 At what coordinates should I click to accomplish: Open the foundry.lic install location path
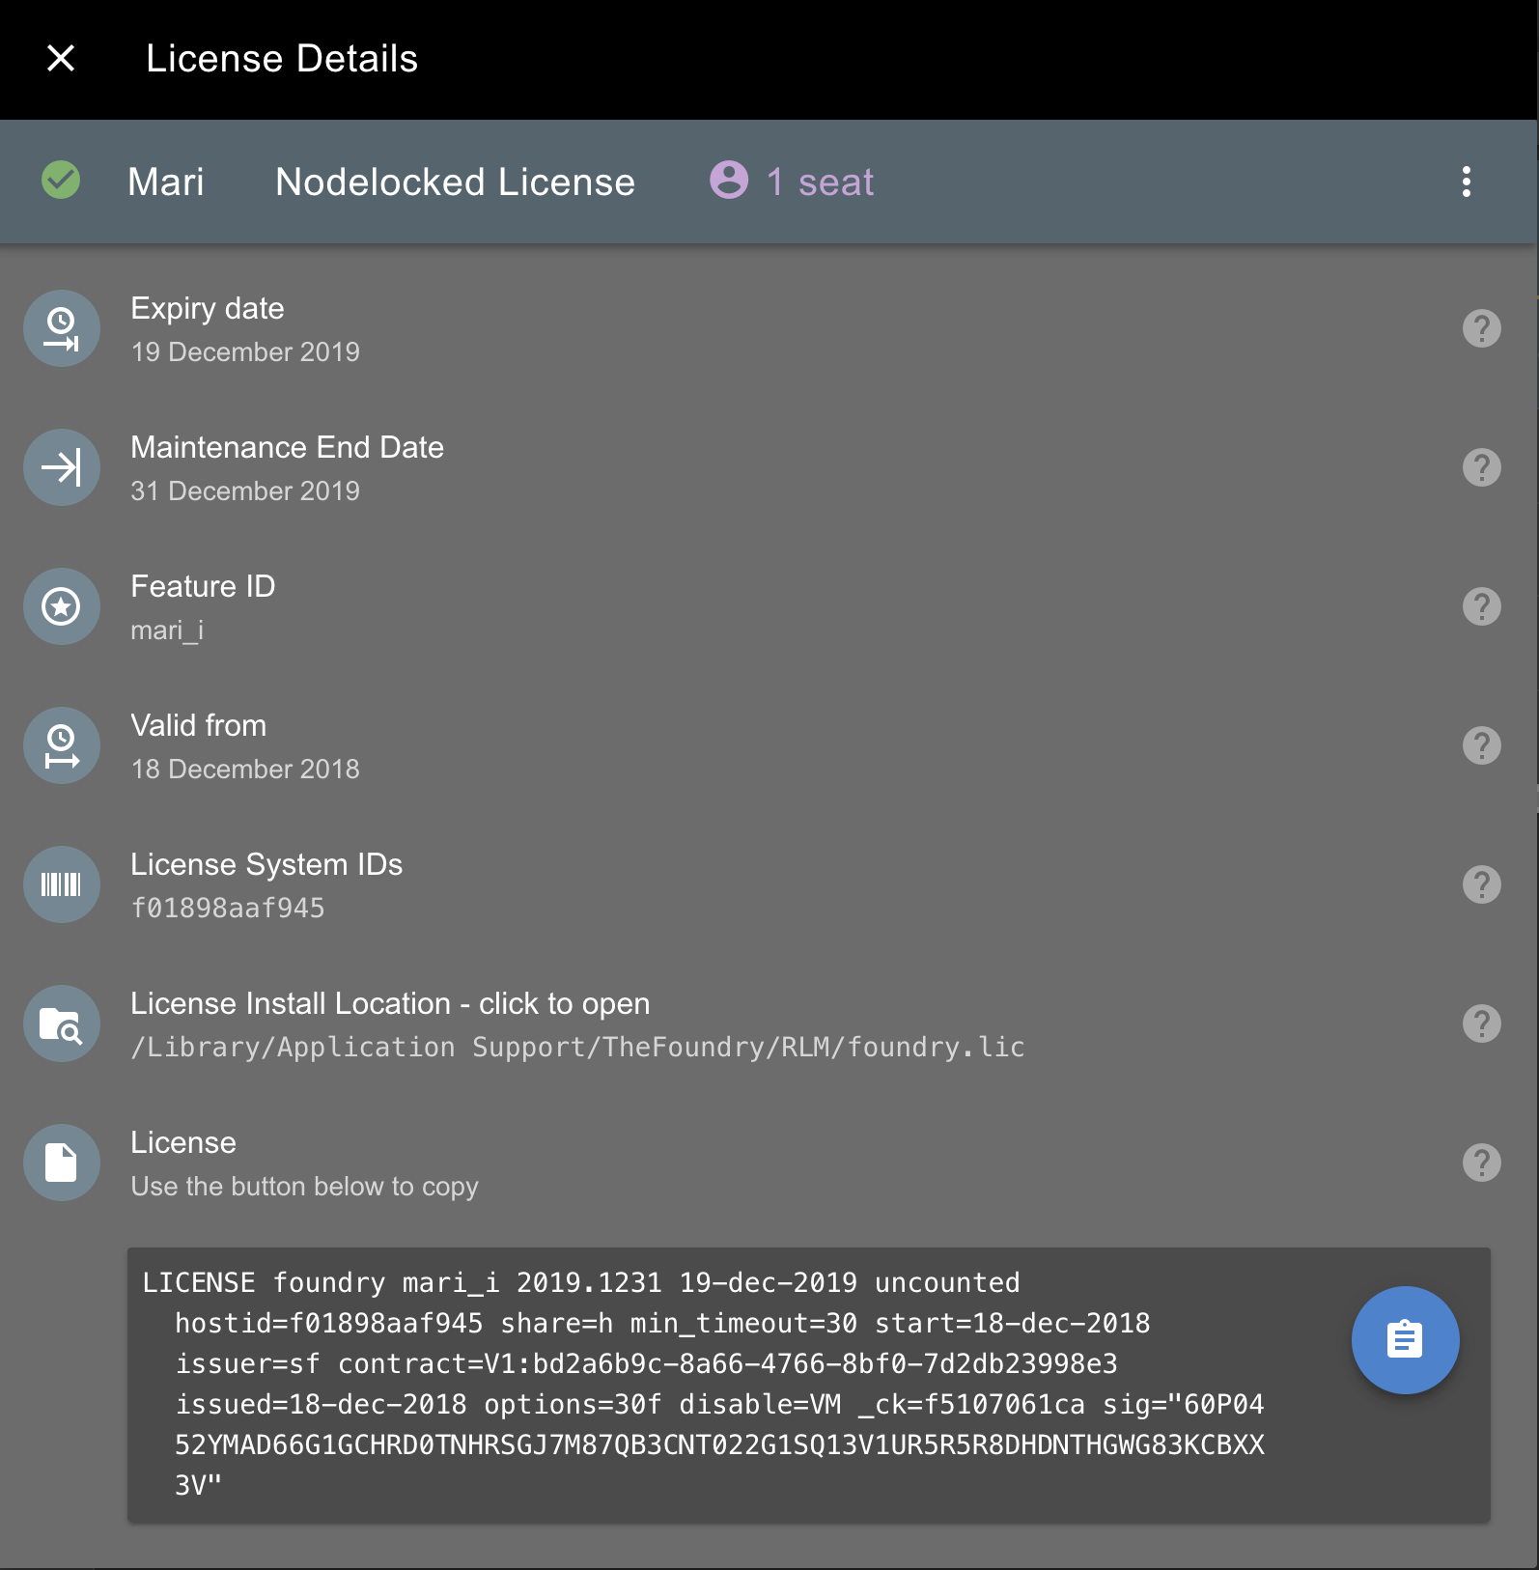pos(577,1048)
